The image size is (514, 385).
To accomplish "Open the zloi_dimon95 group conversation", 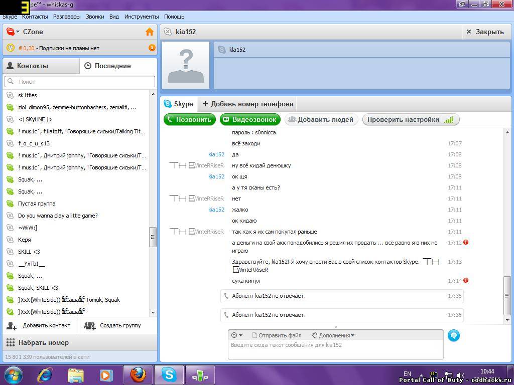I will 76,107.
